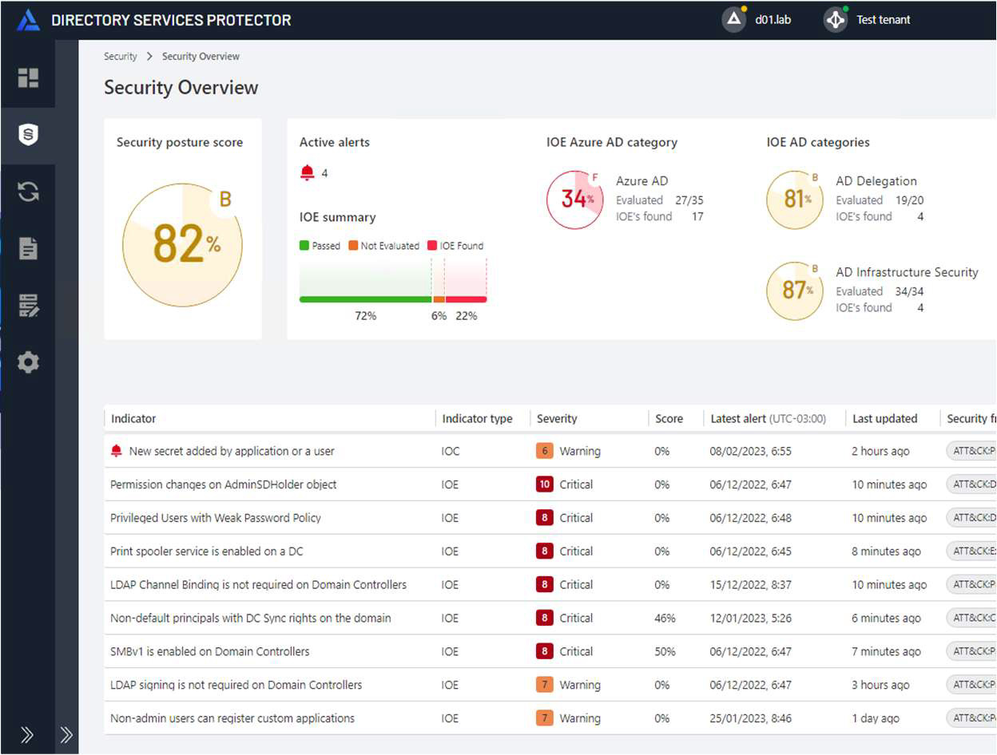Image resolution: width=997 pixels, height=755 pixels.
Task: Click the '1 day ago' last updated cell
Action: pos(876,718)
